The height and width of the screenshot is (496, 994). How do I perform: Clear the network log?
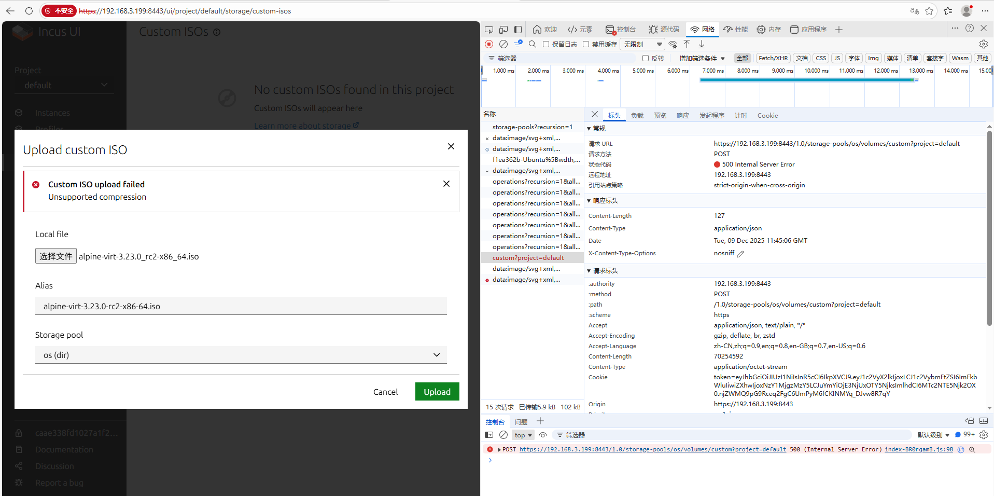tap(503, 44)
